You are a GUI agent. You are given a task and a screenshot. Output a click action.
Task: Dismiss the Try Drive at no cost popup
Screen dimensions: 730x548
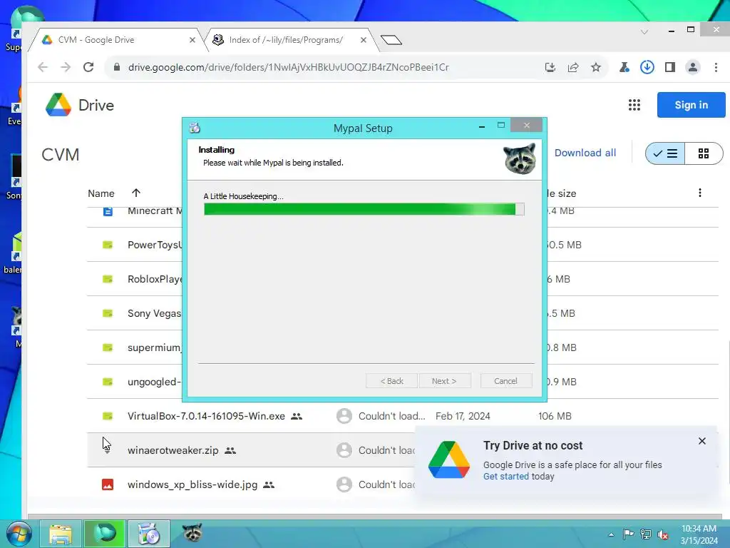702,441
